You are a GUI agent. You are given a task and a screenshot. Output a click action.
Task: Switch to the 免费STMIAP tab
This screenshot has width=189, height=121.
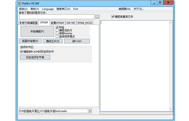pyautogui.click(x=57, y=23)
